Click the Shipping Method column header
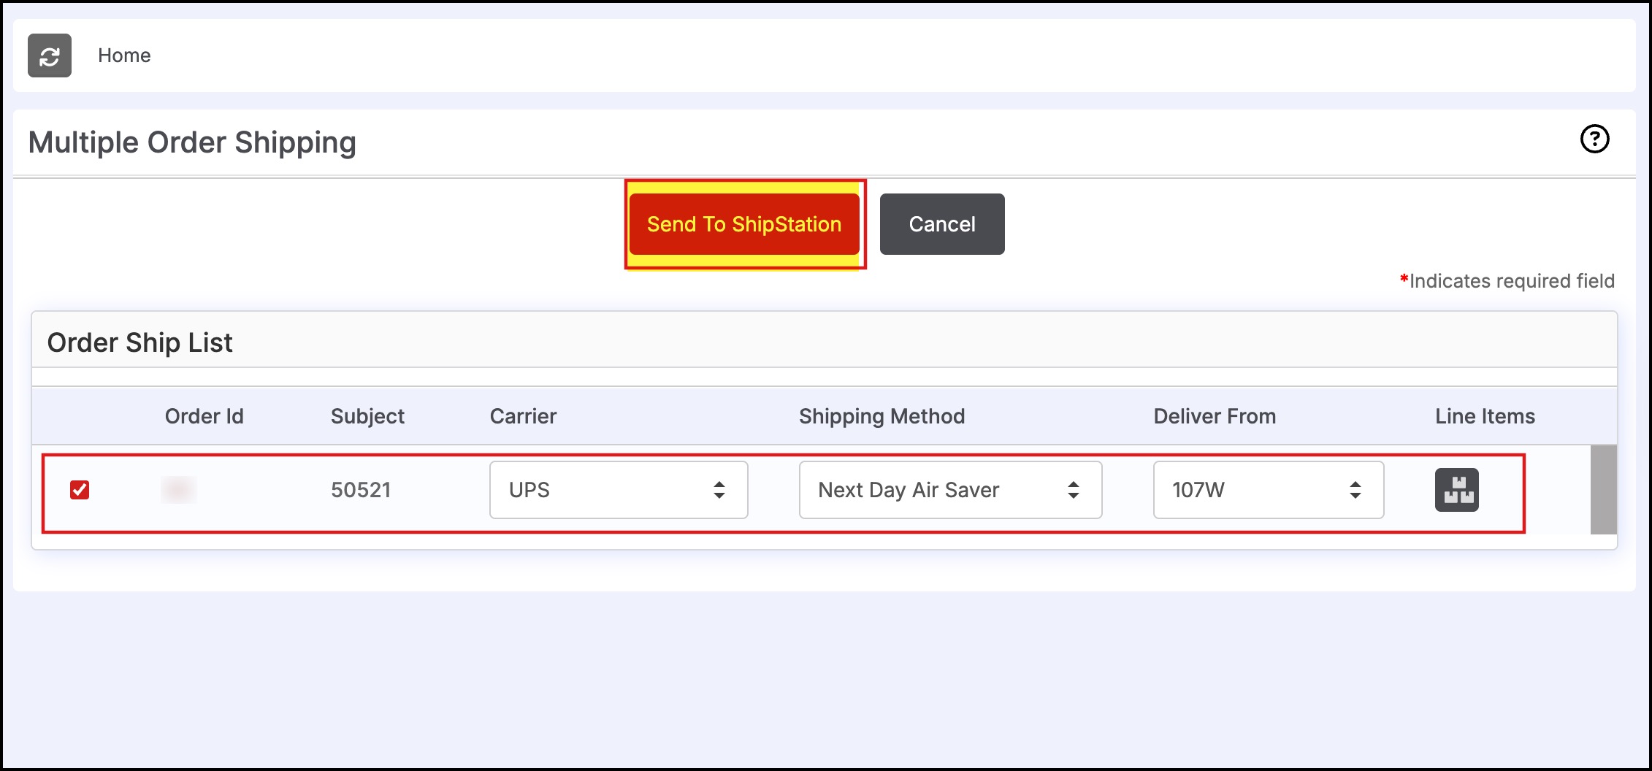The image size is (1652, 771). tap(882, 416)
